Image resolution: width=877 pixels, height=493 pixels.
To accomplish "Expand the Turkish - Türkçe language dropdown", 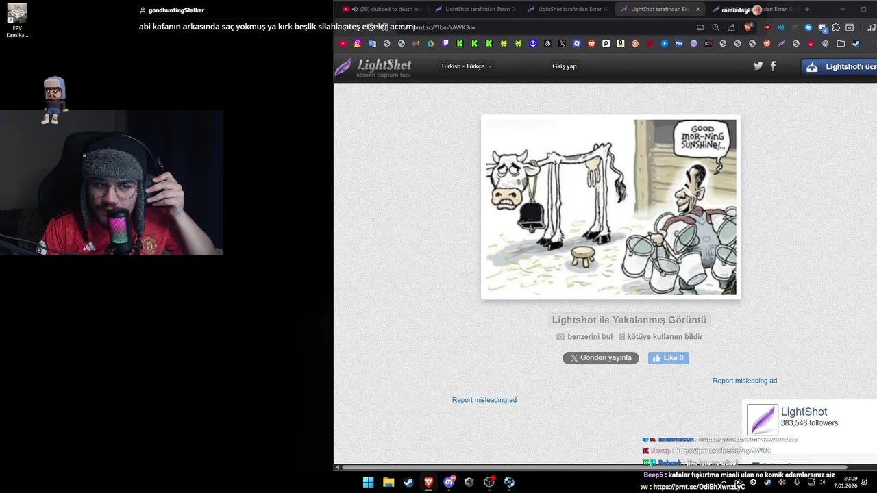I will point(466,66).
